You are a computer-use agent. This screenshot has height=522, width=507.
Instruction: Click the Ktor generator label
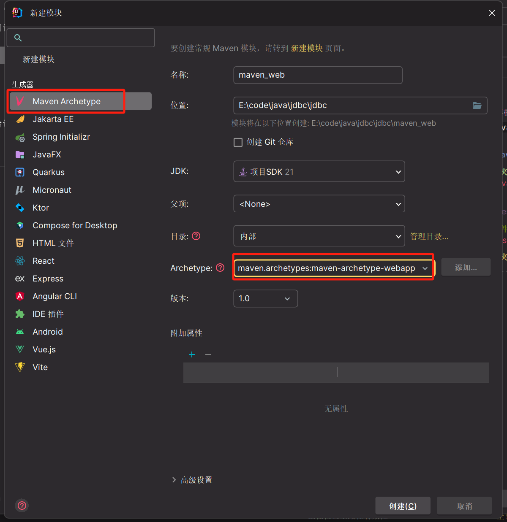point(41,208)
